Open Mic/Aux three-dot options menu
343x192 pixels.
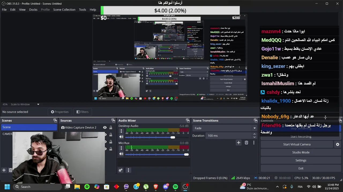click(121, 148)
